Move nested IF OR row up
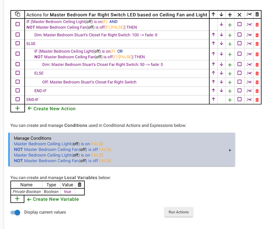The height and width of the screenshot is (229, 279). pyautogui.click(x=213, y=54)
